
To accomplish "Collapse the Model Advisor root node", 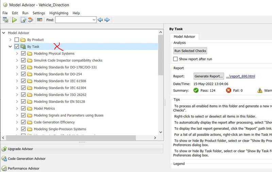I will [4, 33].
